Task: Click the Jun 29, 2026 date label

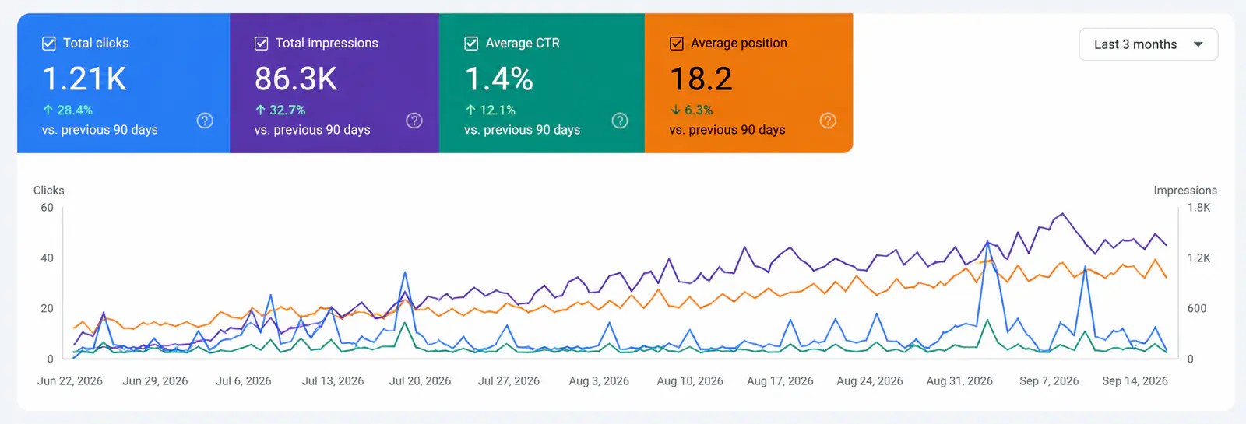Action: click(x=155, y=381)
